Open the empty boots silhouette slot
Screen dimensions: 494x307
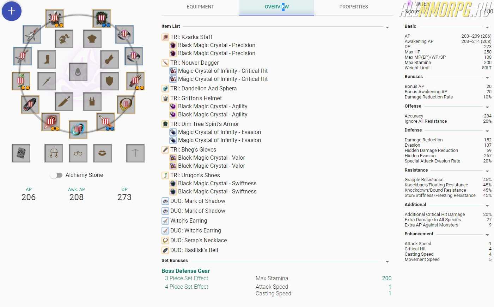point(47,59)
